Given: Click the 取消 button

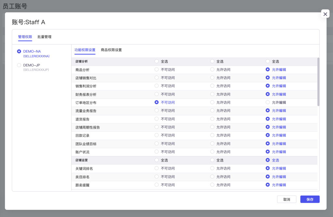Looking at the screenshot, I should click(286, 199).
